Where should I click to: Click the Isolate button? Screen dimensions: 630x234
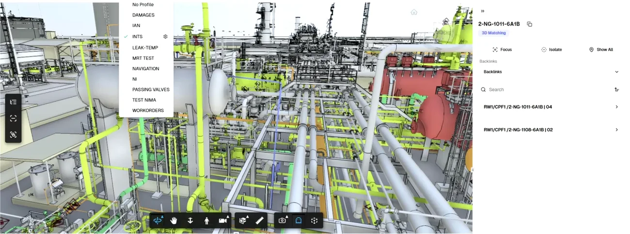(x=551, y=50)
